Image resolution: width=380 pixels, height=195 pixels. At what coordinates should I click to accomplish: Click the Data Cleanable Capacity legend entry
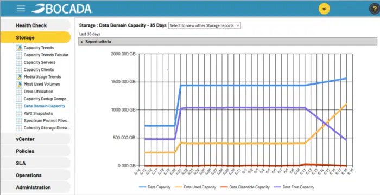[x=245, y=187]
